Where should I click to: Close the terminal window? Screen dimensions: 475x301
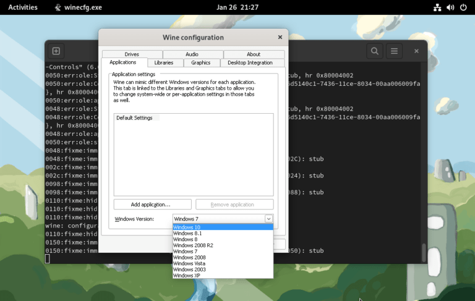tap(417, 51)
